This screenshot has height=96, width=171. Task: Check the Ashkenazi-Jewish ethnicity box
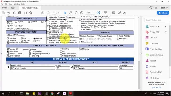click(98, 36)
